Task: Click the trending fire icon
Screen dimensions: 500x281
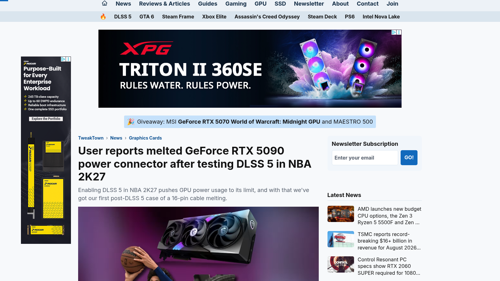Action: click(103, 17)
